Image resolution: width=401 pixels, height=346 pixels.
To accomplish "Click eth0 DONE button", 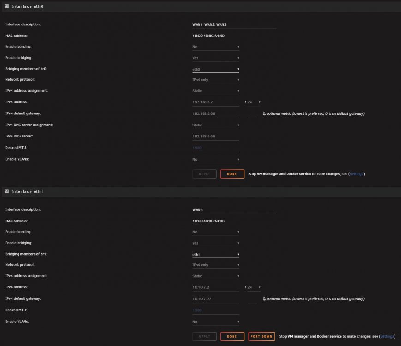I will pyautogui.click(x=232, y=174).
